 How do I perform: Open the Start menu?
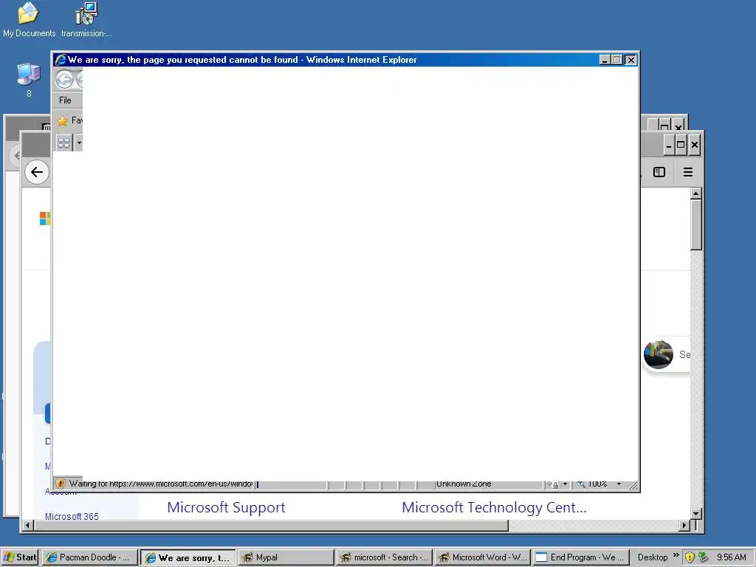[x=20, y=557]
